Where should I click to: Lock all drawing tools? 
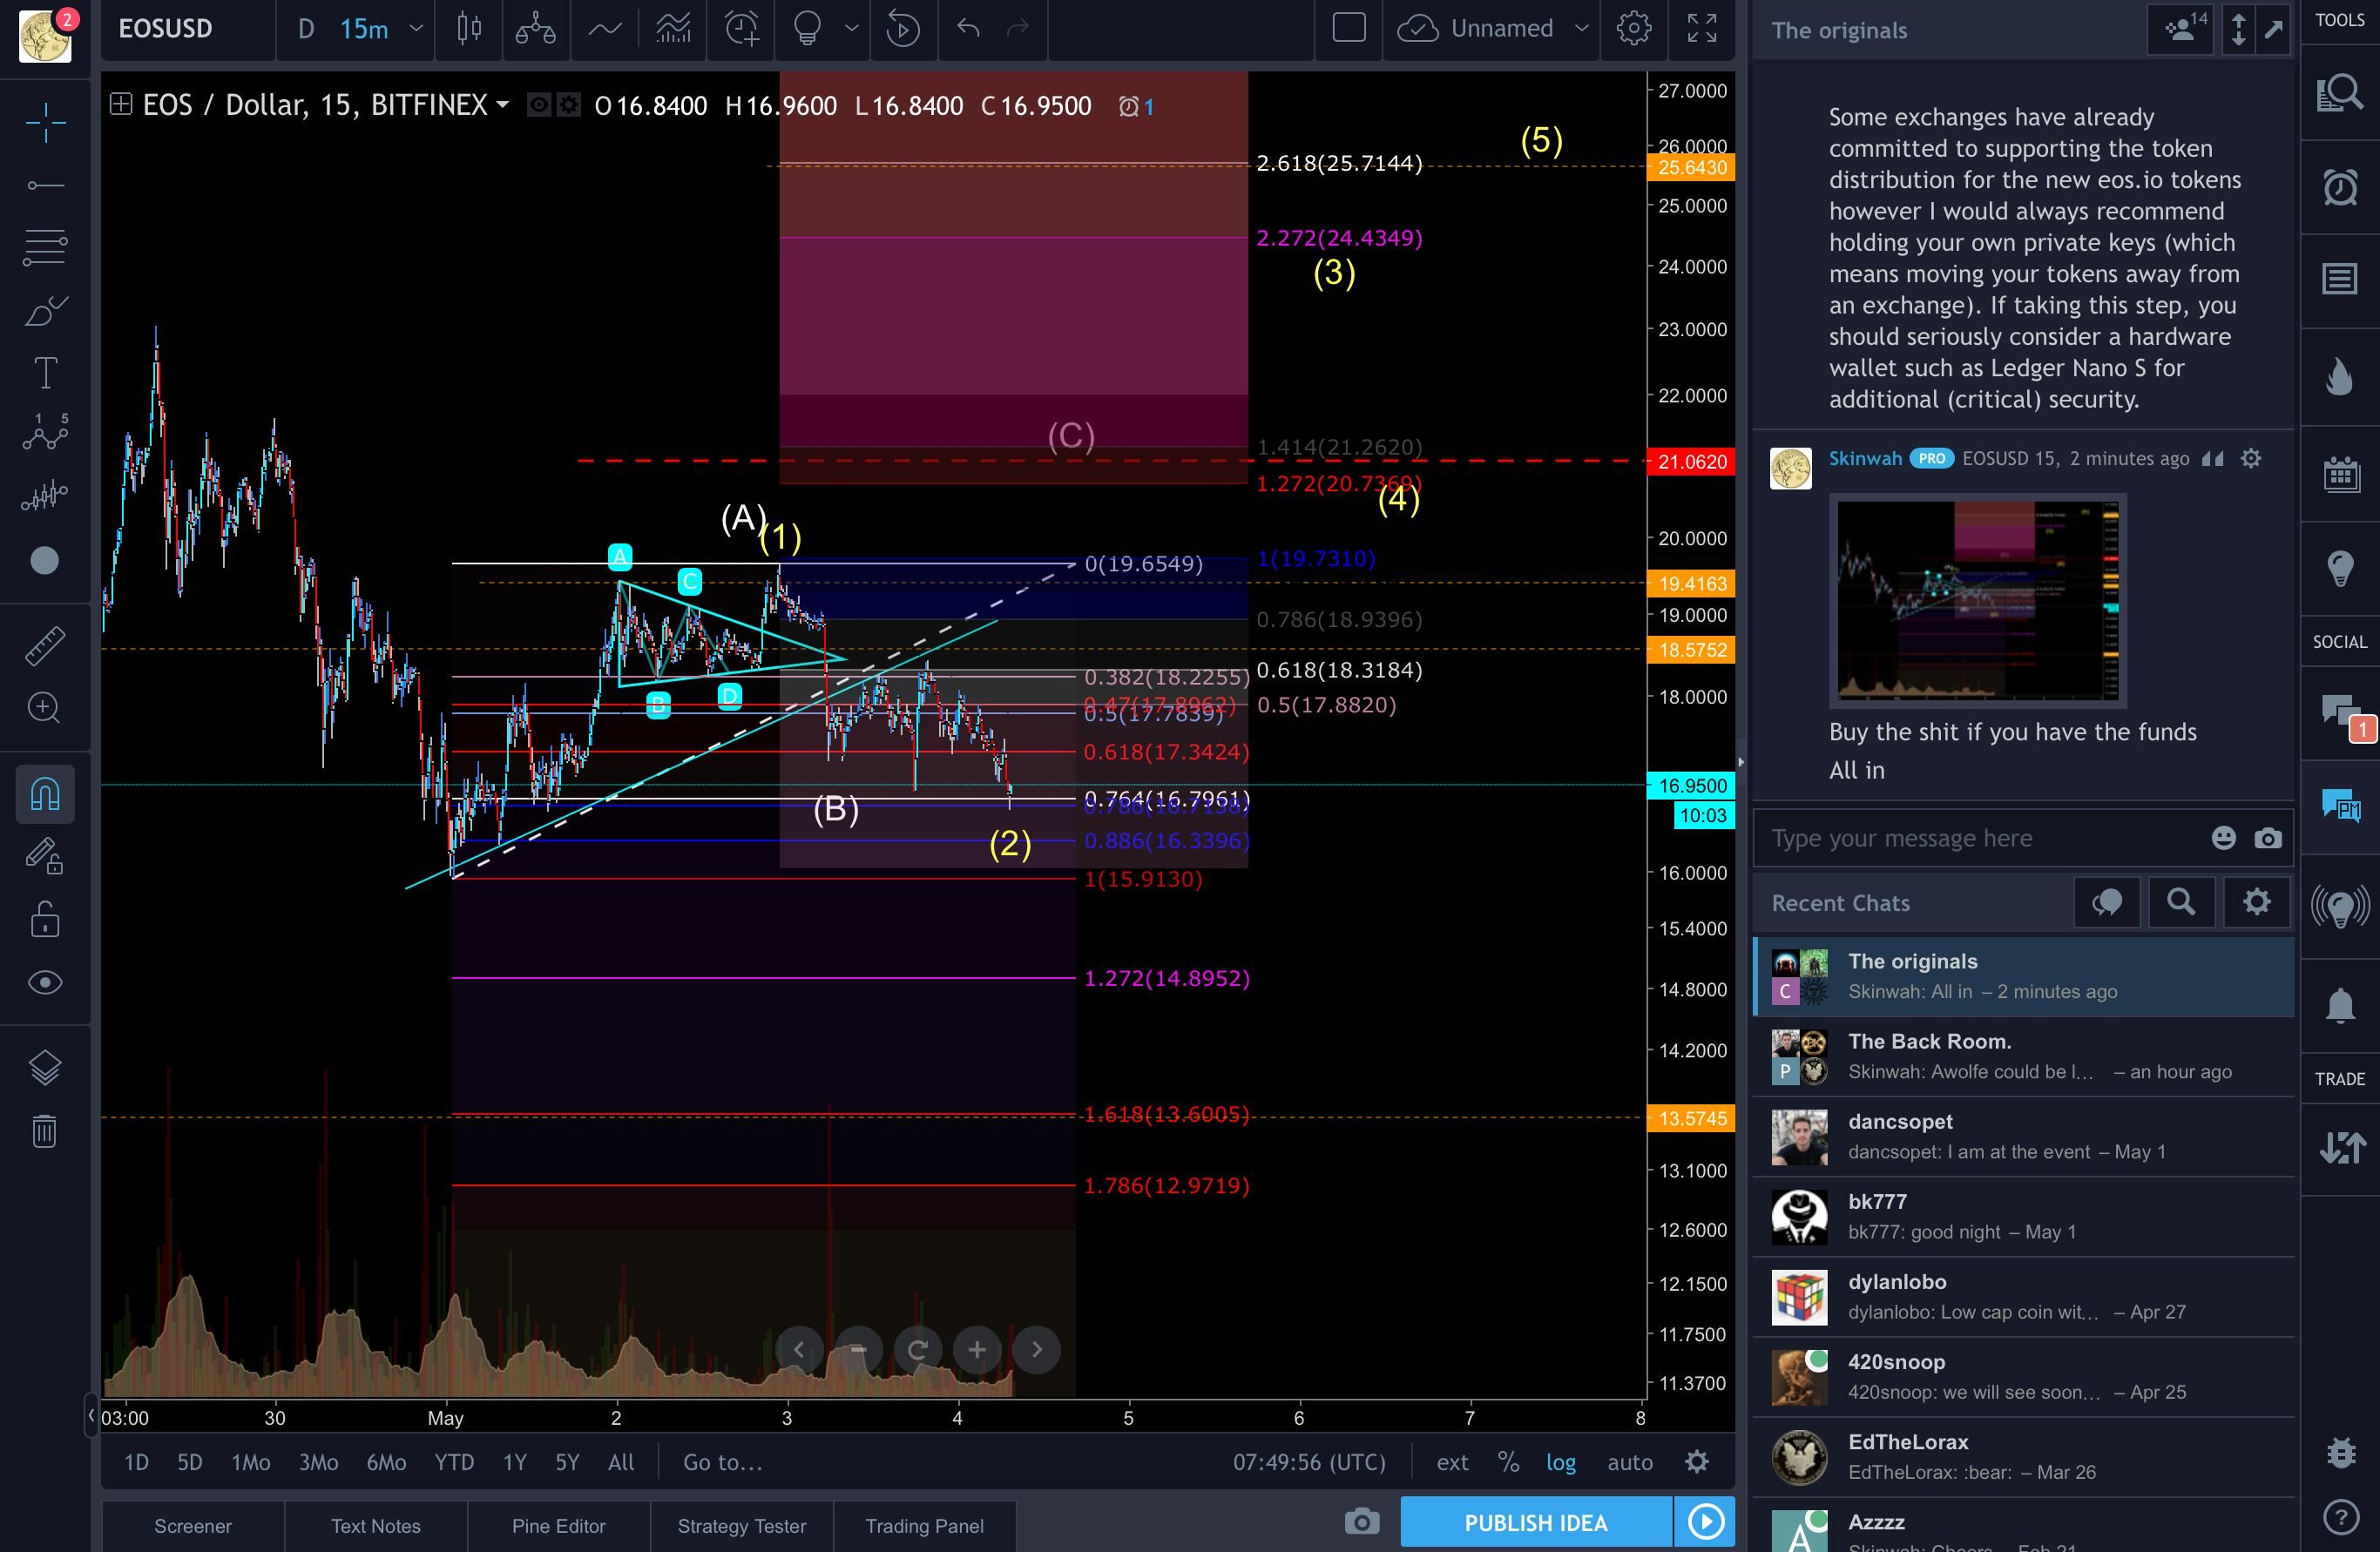45,919
